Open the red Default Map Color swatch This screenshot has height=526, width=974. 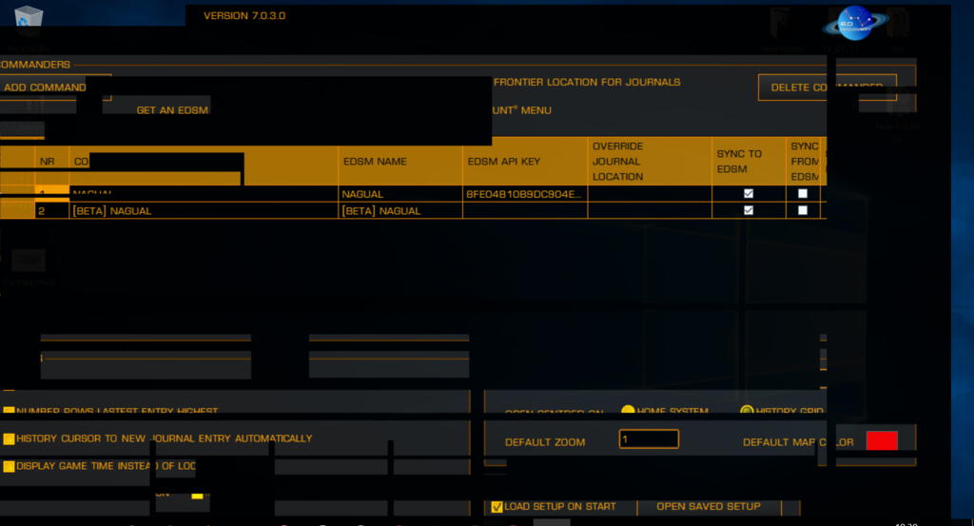[882, 441]
